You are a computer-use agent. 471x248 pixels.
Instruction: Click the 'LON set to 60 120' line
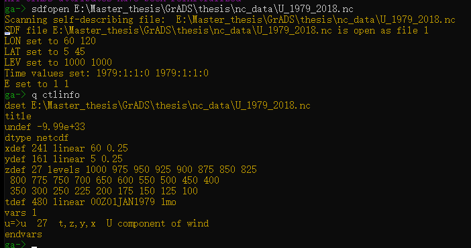click(x=50, y=41)
